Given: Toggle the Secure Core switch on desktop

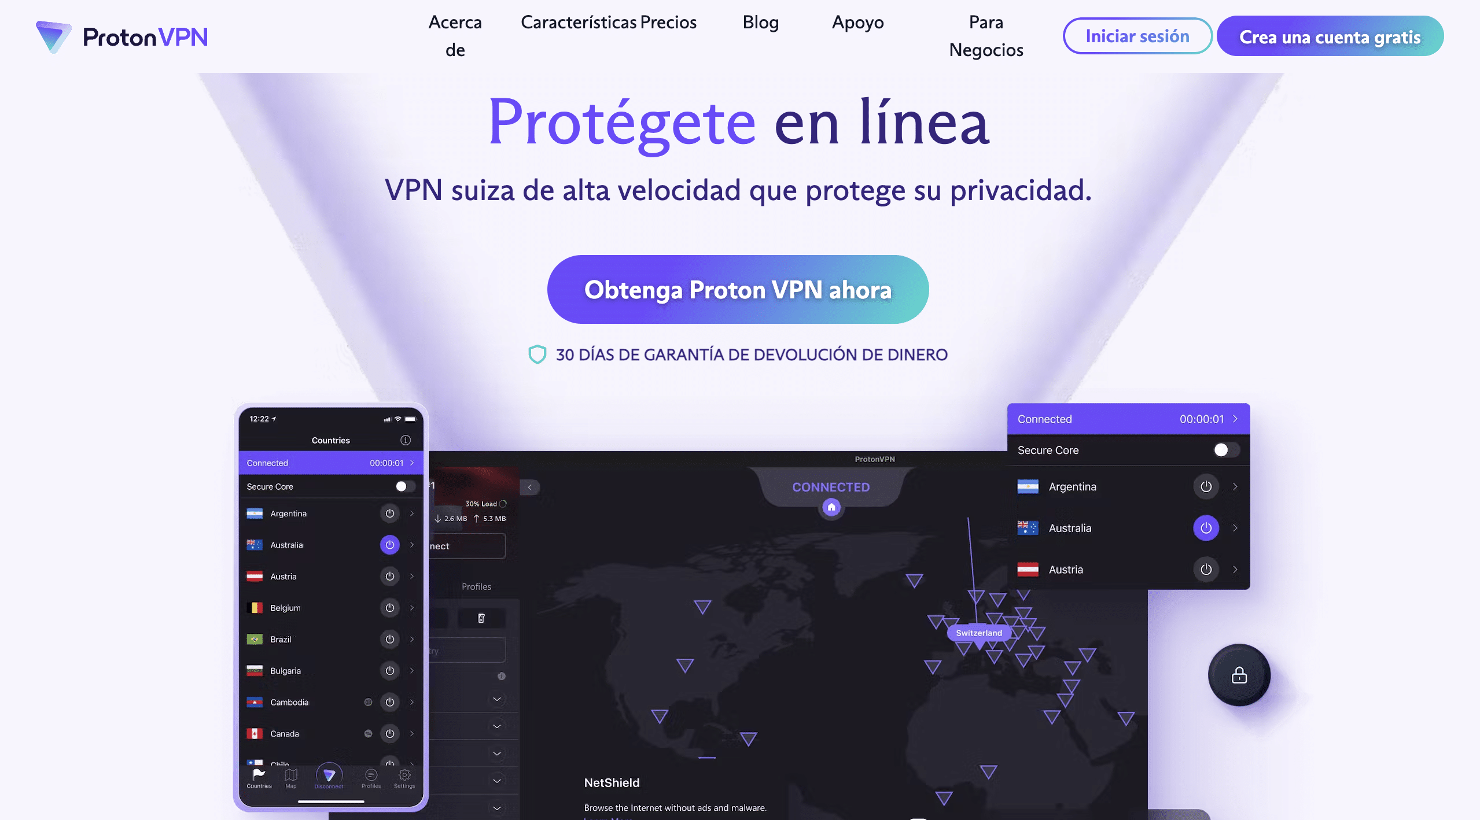Looking at the screenshot, I should (x=1225, y=449).
